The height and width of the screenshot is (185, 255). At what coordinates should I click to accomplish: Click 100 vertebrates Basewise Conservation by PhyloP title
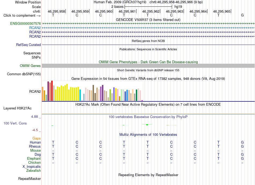click(x=148, y=117)
